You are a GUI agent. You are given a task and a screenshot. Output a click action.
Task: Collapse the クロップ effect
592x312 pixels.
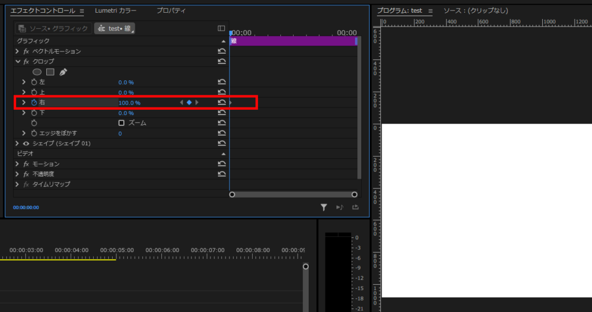click(17, 61)
